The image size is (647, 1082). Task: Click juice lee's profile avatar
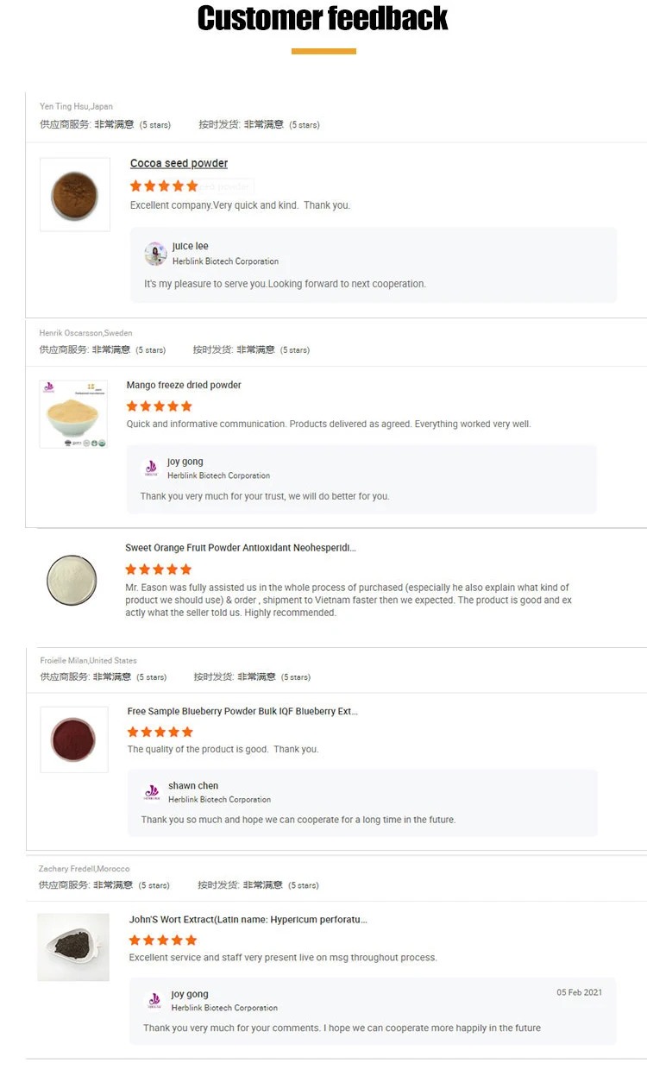click(156, 254)
